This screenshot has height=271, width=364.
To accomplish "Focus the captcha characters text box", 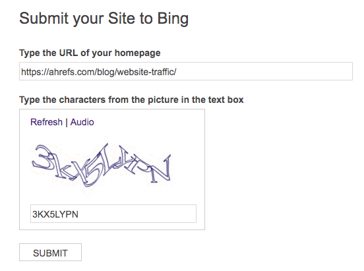I will [x=113, y=214].
